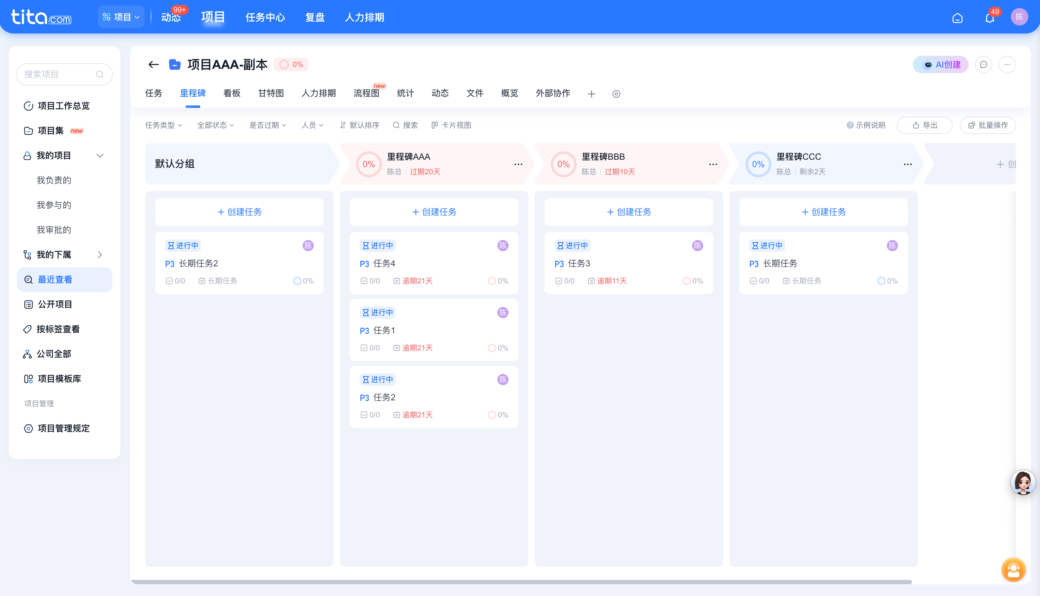Open notifications bell with 49 badge
1040x596 pixels.
click(990, 18)
